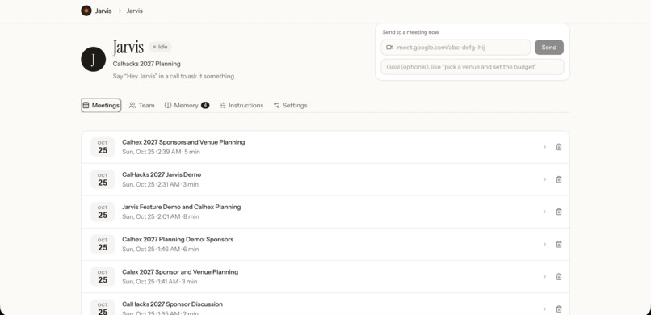Click the Send button
The height and width of the screenshot is (315, 651).
[x=549, y=48]
